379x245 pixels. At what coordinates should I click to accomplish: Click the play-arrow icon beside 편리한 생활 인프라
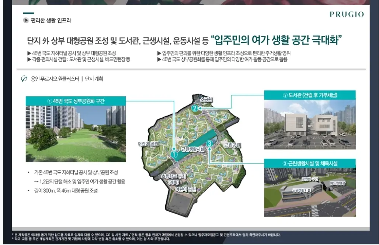pos(26,20)
